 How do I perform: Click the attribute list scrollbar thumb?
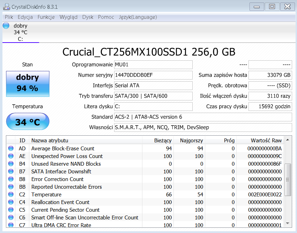click(288, 180)
